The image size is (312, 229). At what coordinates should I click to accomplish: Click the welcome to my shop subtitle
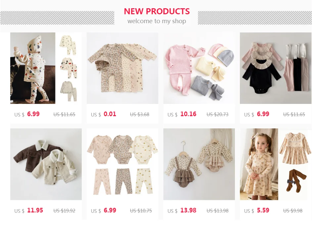tap(157, 21)
